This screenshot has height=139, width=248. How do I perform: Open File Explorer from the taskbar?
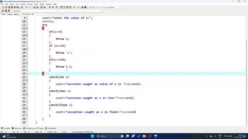tap(144, 136)
